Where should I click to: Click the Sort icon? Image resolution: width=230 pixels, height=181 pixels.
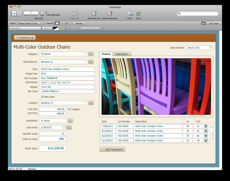(x=139, y=14)
